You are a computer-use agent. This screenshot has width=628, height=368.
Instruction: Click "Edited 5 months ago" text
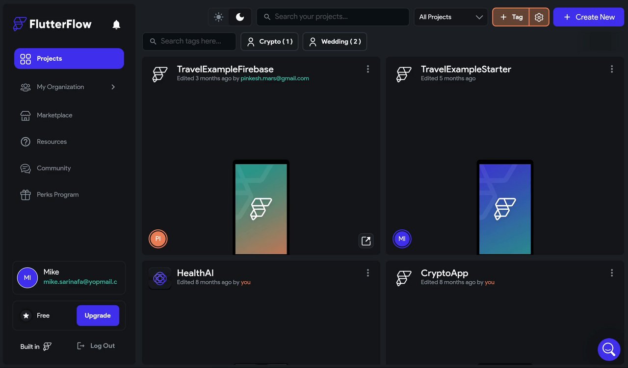[448, 78]
